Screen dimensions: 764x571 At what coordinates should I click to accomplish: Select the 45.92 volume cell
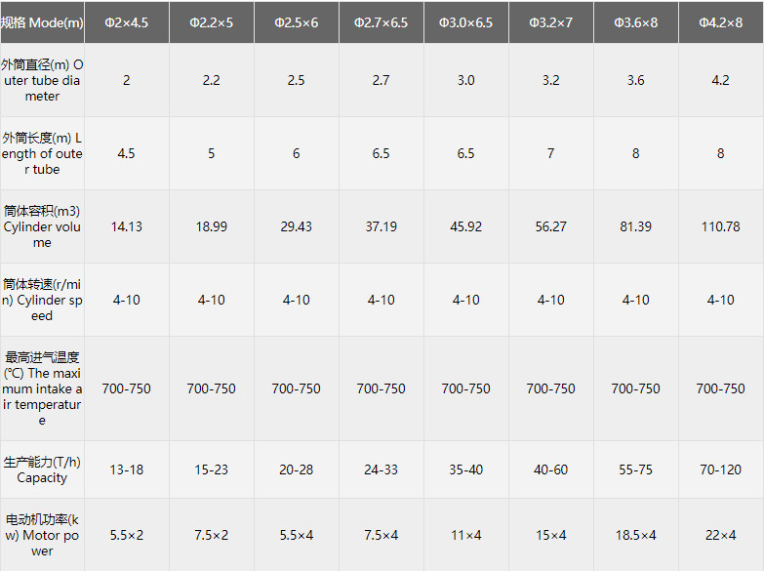pyautogui.click(x=466, y=226)
